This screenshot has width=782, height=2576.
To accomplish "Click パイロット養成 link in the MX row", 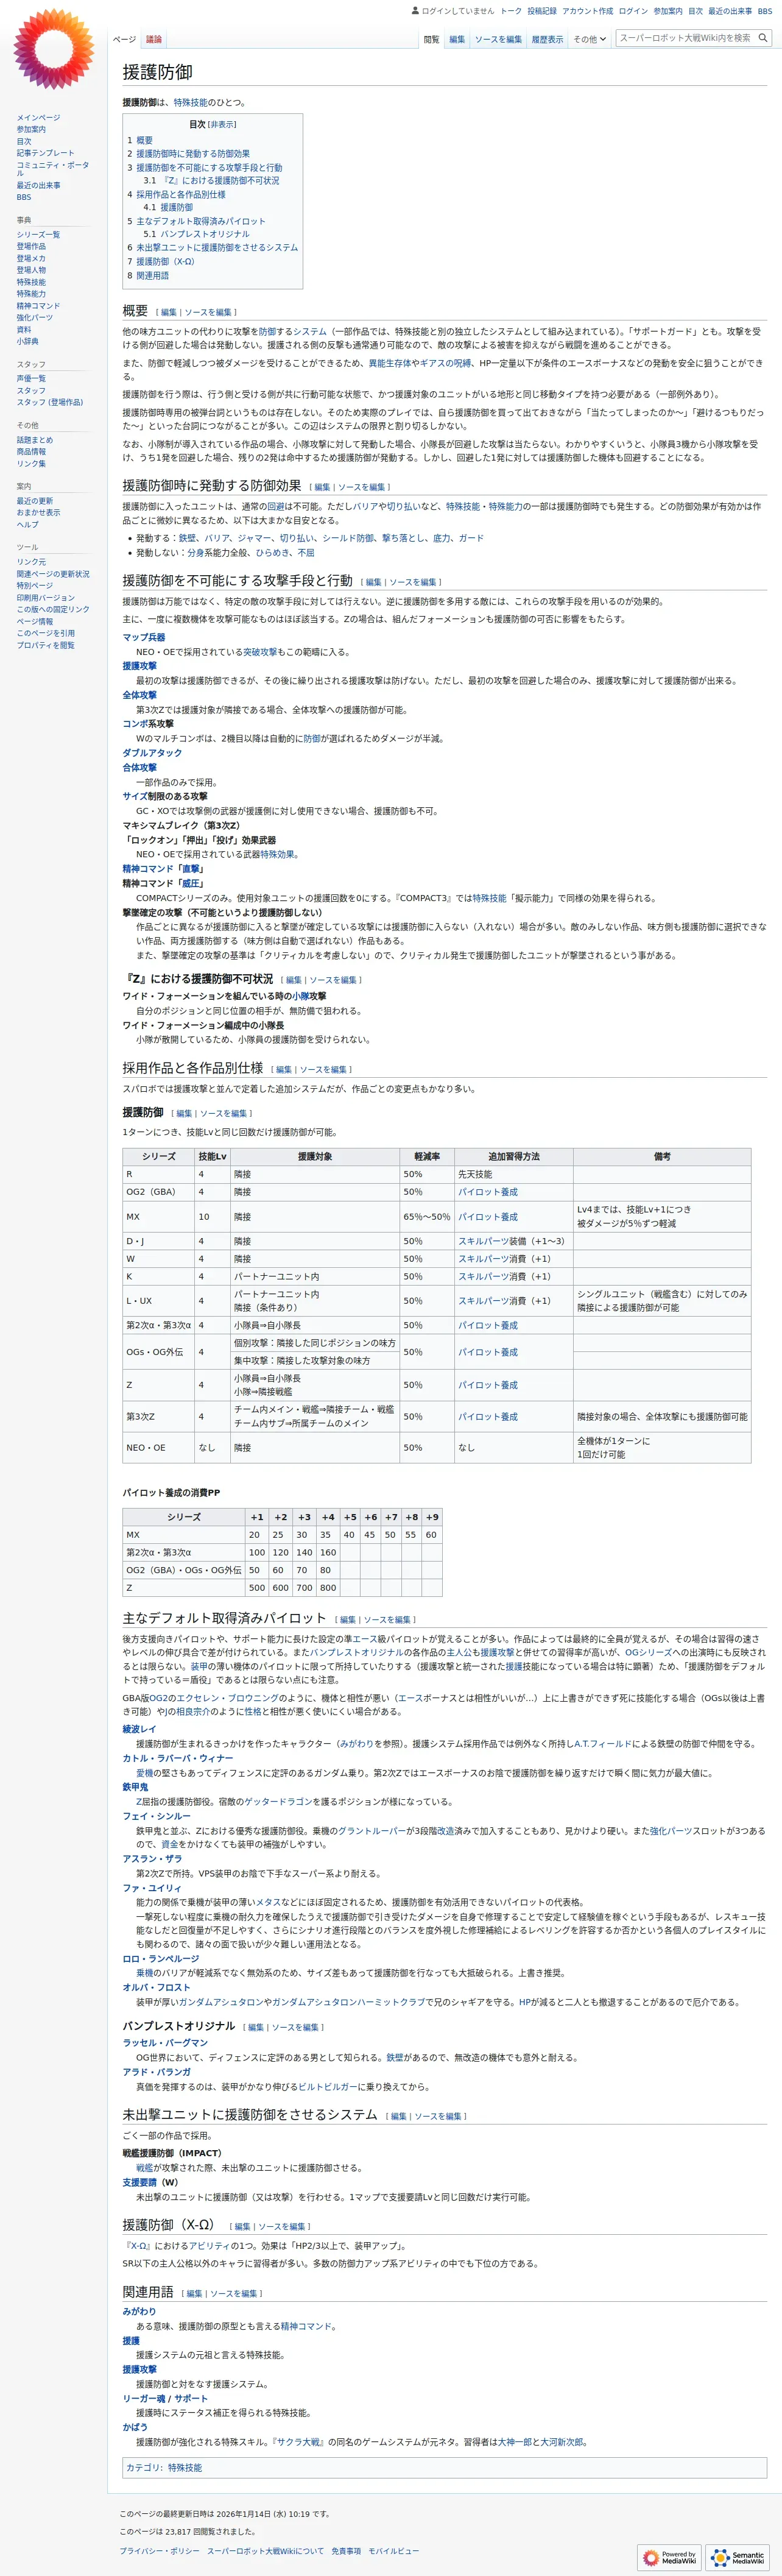I will coord(488,1217).
